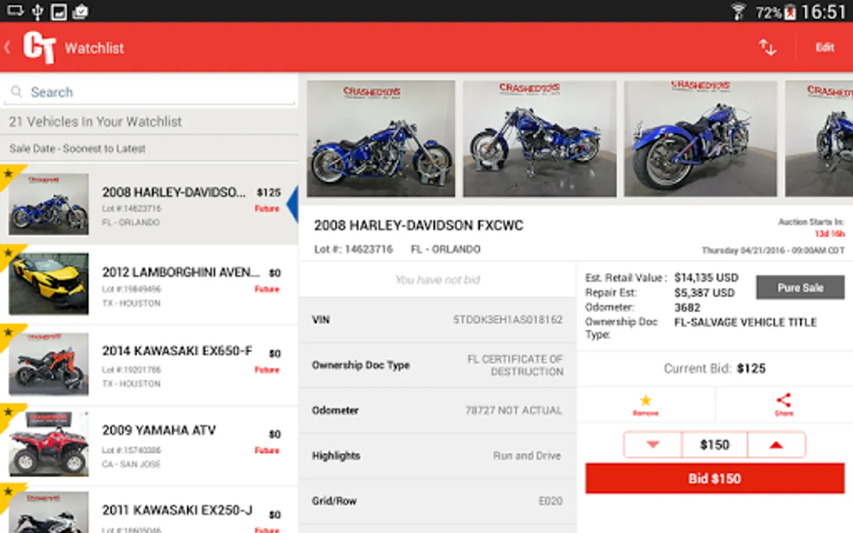
Task: Tap the Highlights Run and Drive row
Action: 437,455
